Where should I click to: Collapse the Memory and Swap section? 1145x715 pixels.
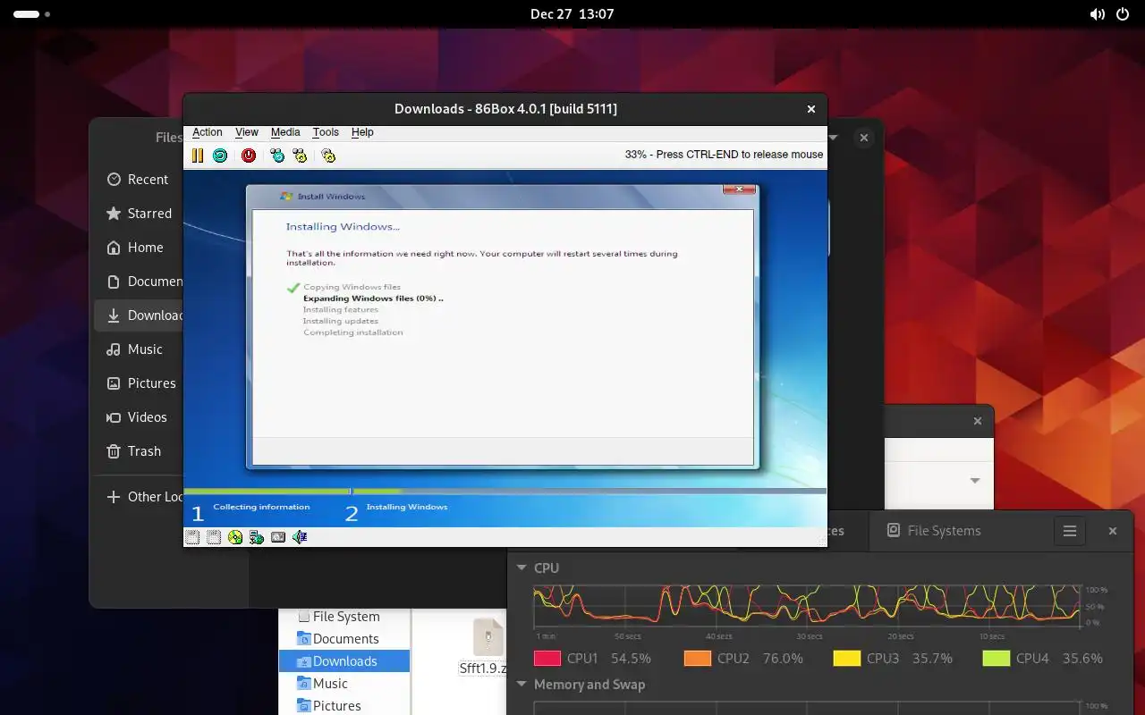pyautogui.click(x=522, y=685)
